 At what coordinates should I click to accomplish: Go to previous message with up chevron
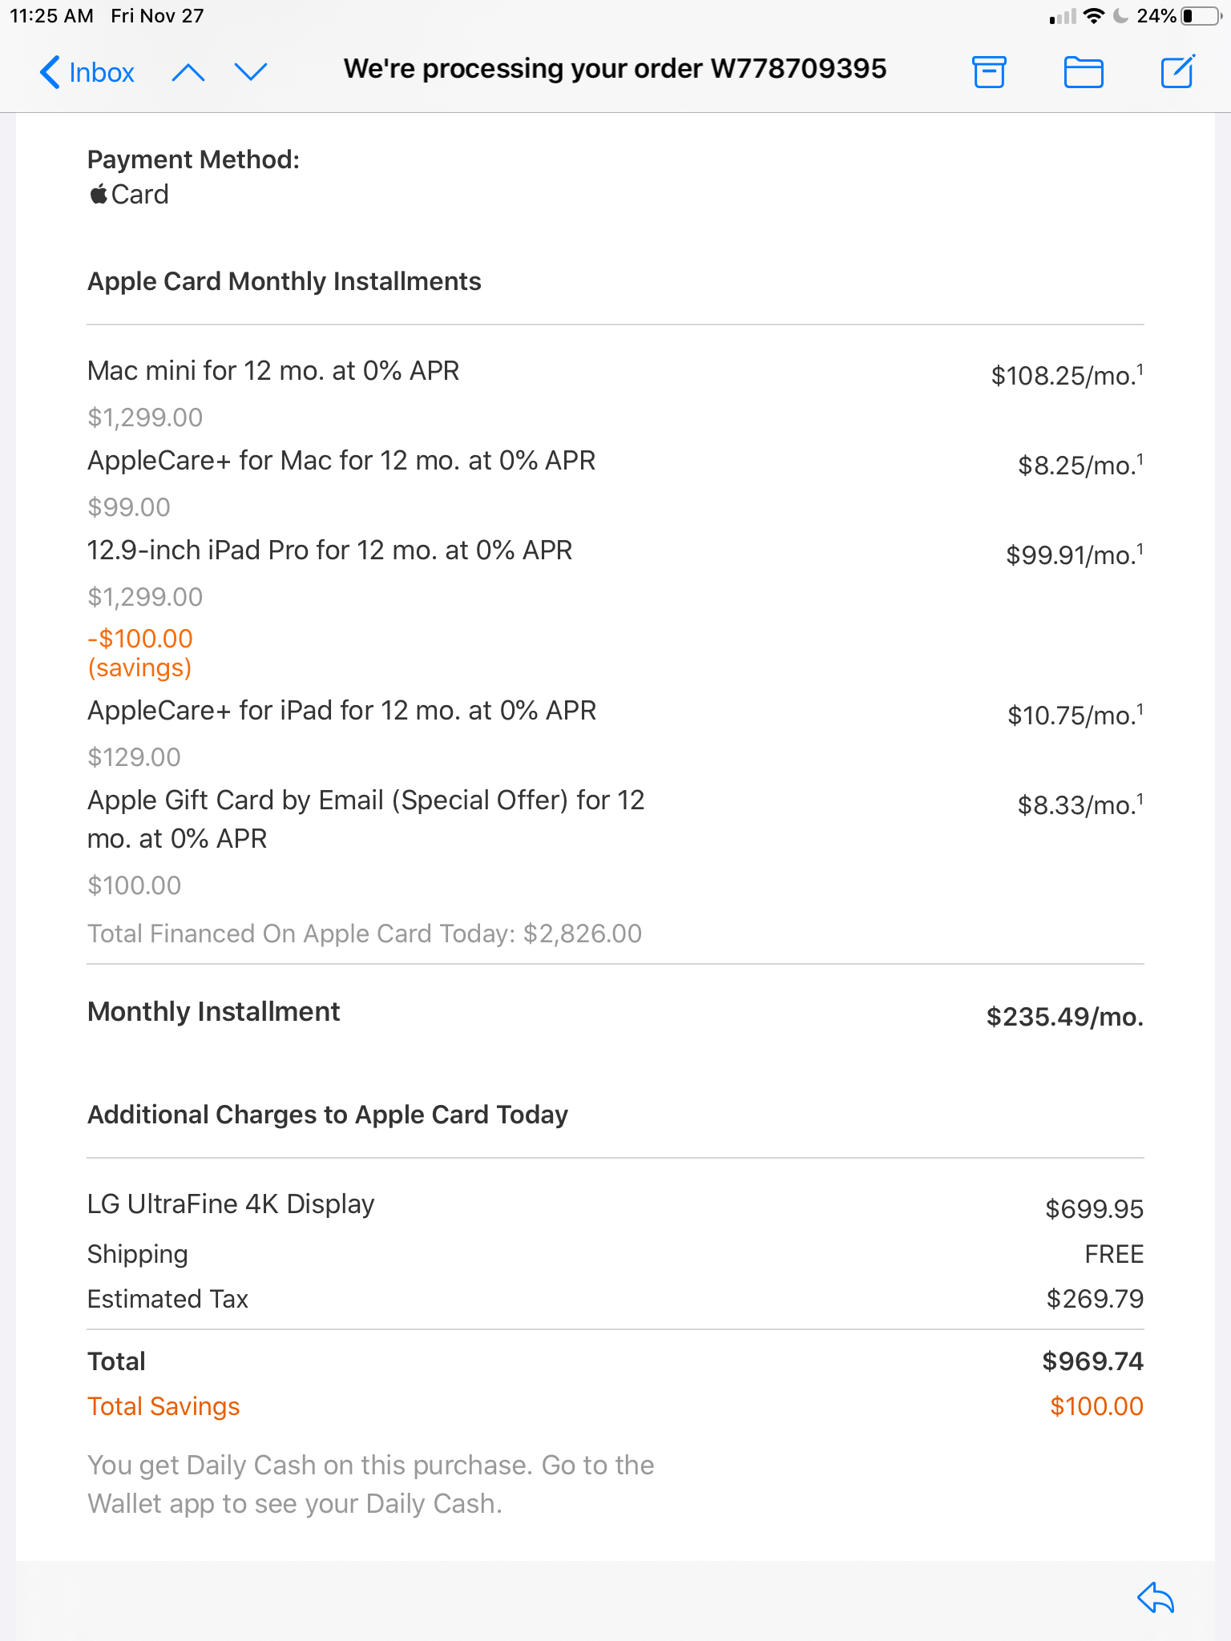click(188, 73)
